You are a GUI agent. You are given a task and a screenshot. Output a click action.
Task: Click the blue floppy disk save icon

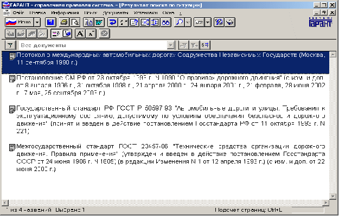pyautogui.click(x=50, y=22)
